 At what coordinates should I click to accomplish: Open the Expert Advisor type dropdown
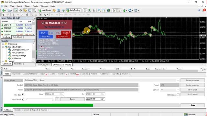point(13,80)
